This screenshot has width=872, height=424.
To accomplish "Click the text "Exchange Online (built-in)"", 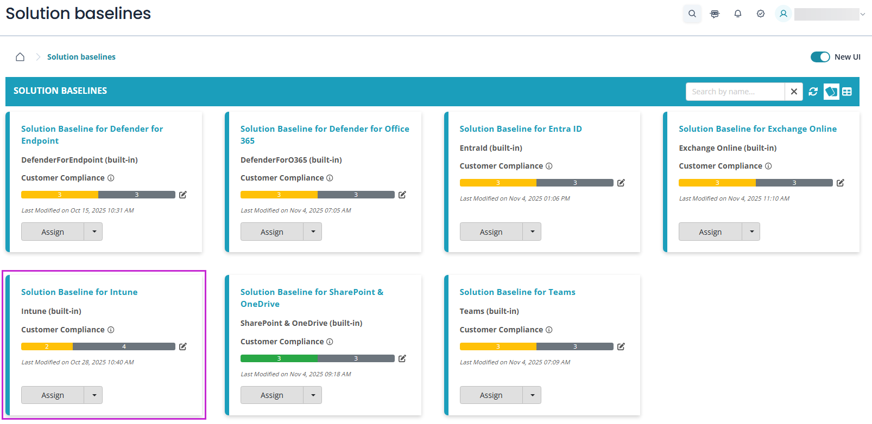I will pos(728,148).
